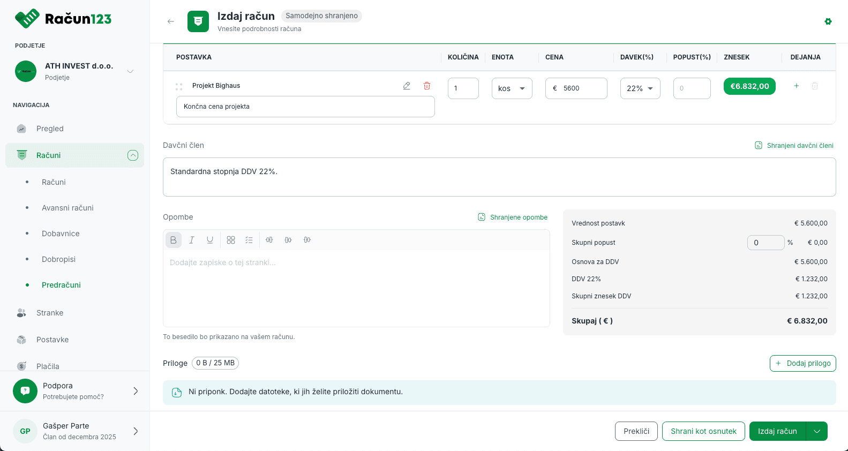Expand the arrow next to Izdaj račun
The image size is (848, 451).
(x=816, y=431)
